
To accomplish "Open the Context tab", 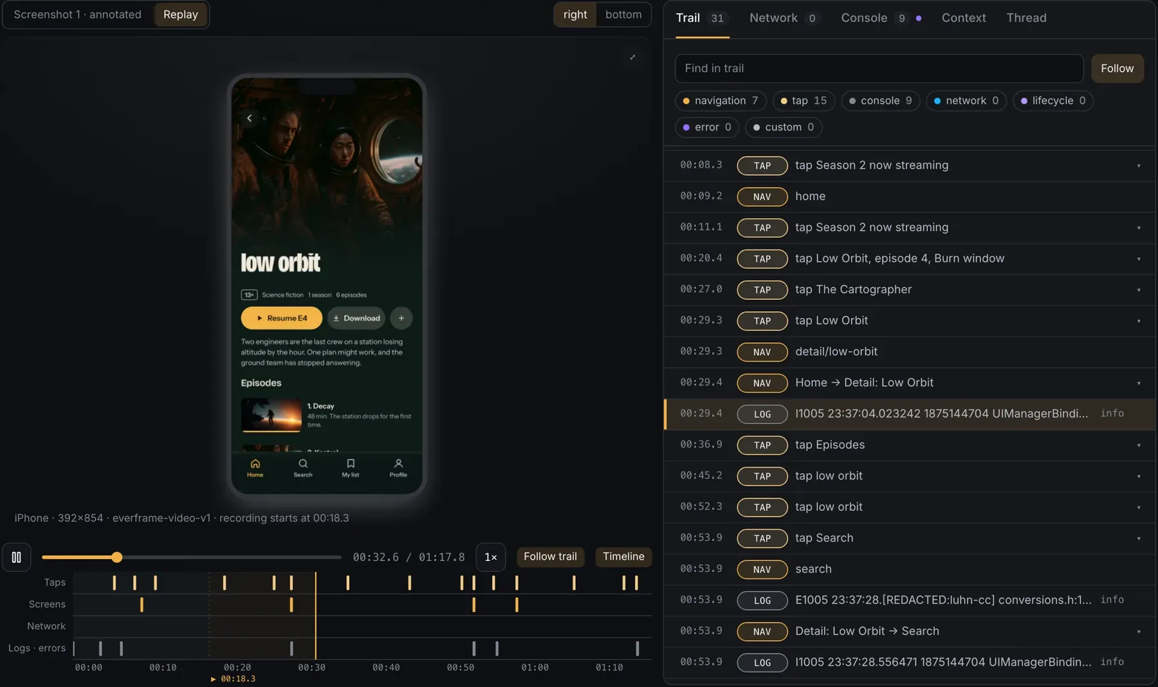I will coord(964,18).
